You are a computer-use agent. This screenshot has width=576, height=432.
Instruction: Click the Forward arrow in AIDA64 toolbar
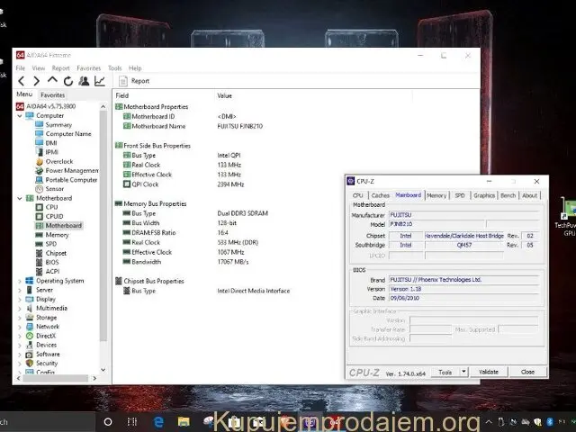click(37, 81)
